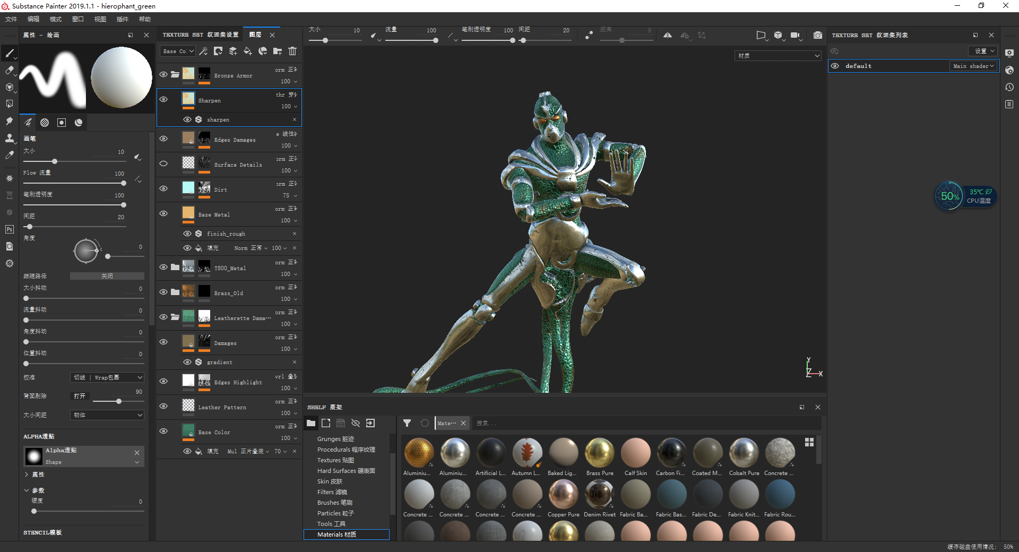The width and height of the screenshot is (1019, 552).
Task: Hide the T800_Metal layer
Action: 163,267
